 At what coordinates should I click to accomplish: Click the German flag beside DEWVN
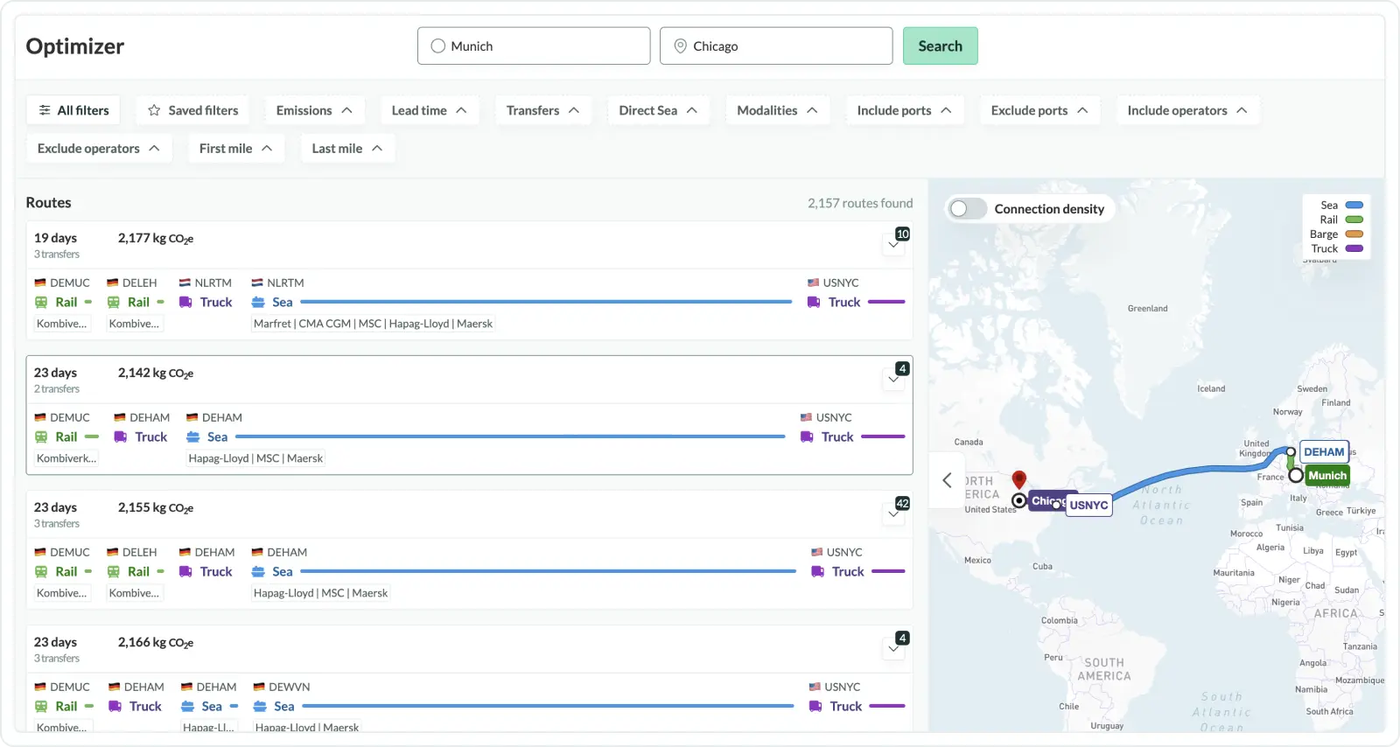pos(259,688)
